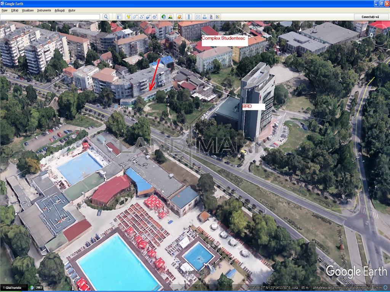Click the search magnifier button
This screenshot has width=390, height=292.
pos(106,17)
